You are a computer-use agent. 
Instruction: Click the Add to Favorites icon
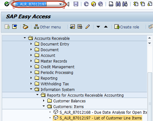coord(73,27)
